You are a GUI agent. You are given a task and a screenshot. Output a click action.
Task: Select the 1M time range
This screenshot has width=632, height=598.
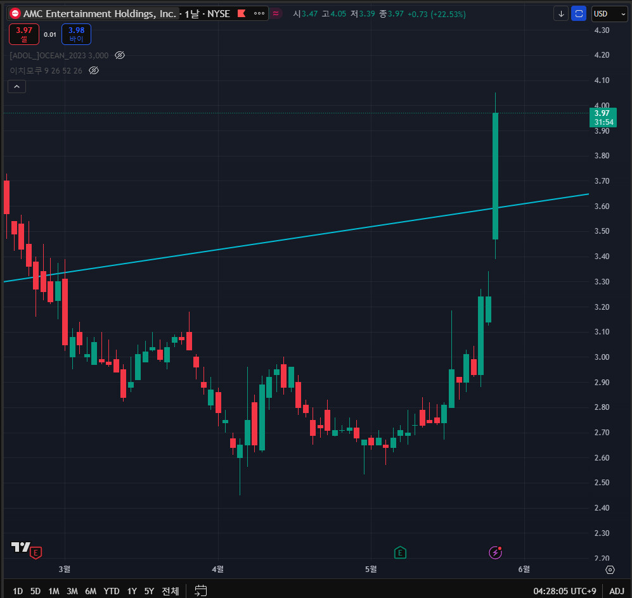pos(54,591)
